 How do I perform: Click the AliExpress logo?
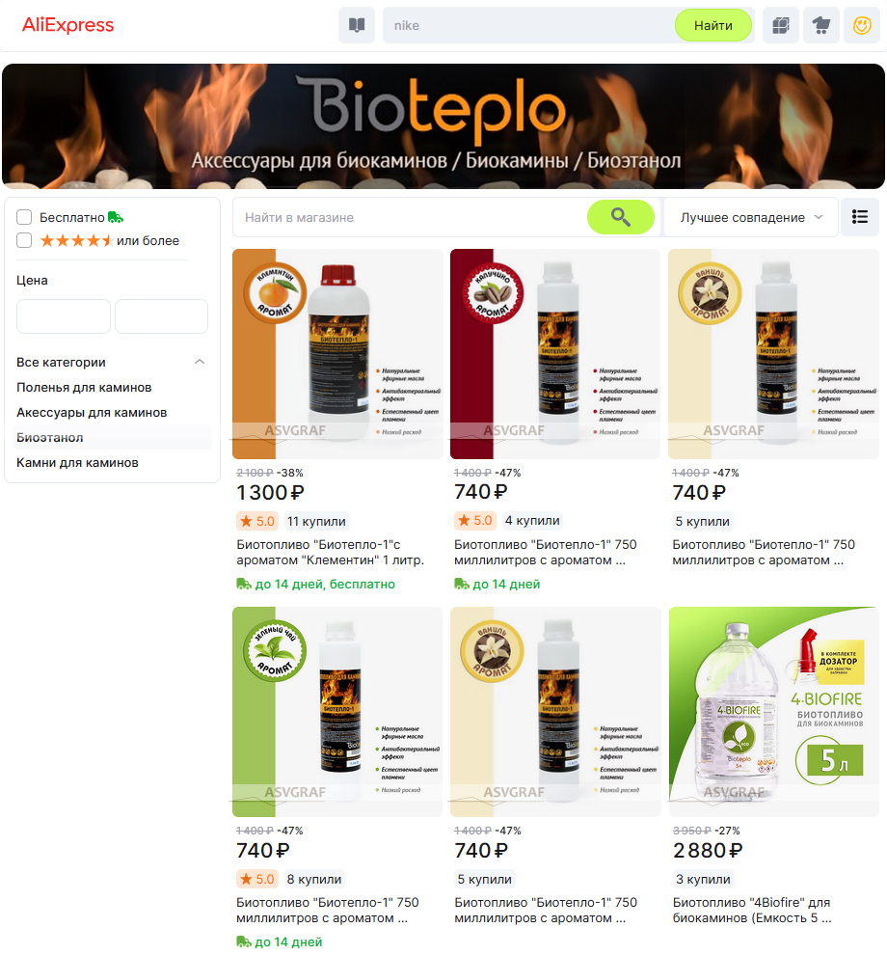(x=67, y=25)
